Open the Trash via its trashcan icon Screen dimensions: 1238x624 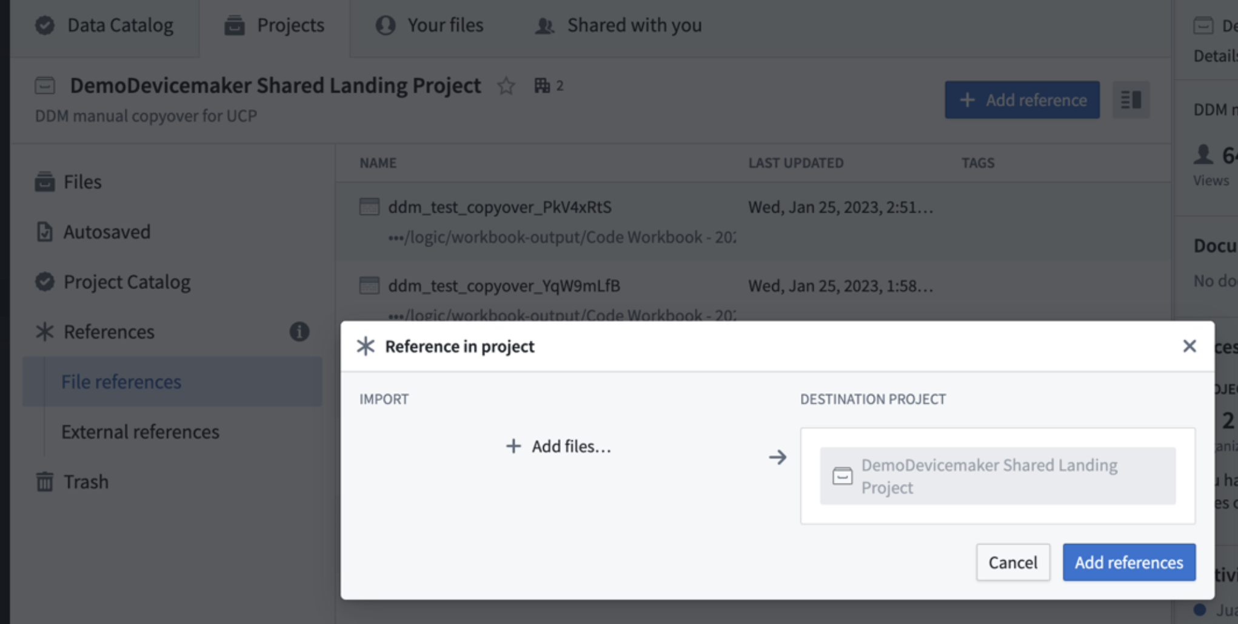tap(44, 481)
